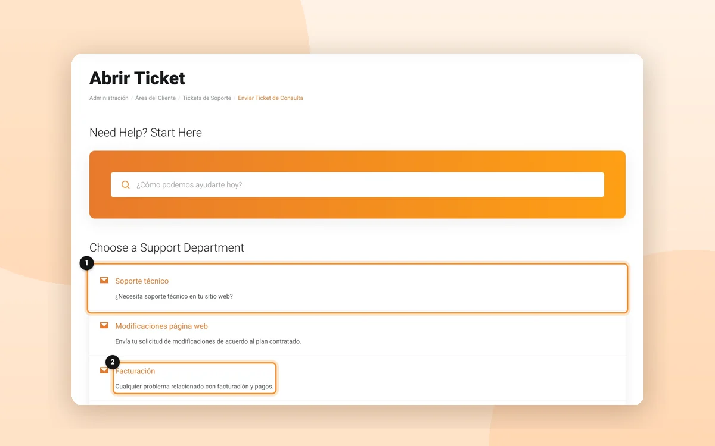The width and height of the screenshot is (715, 446).
Task: Select the Enviar Ticket de Consulta breadcrumb
Action: coord(271,98)
